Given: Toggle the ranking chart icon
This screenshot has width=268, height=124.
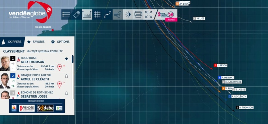Looking at the screenshot, I should (87, 14).
